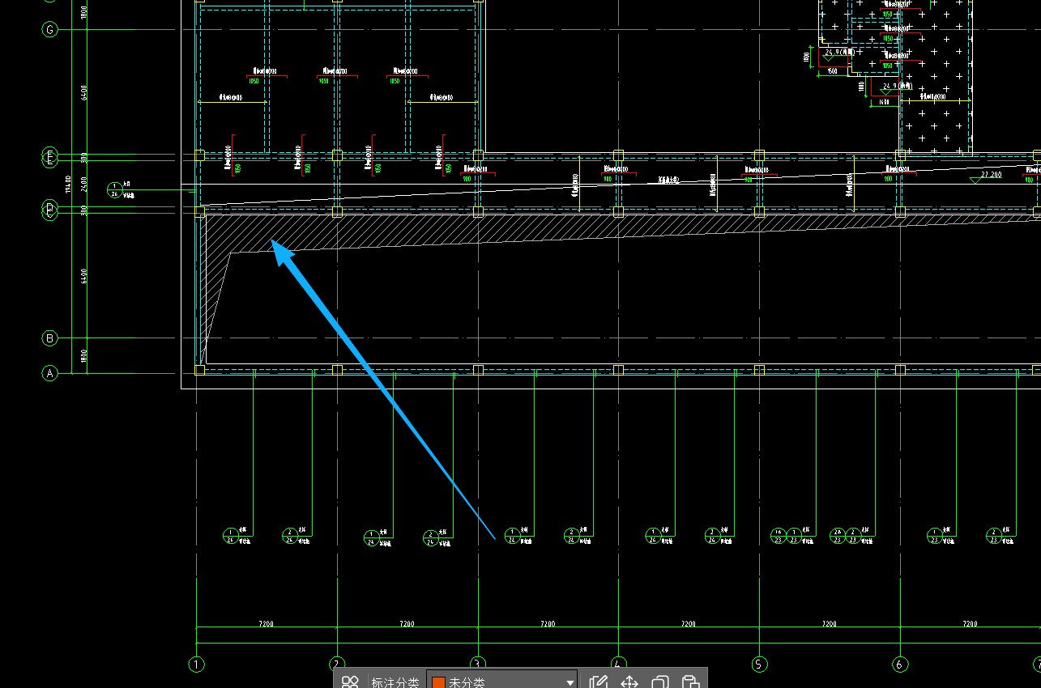The height and width of the screenshot is (688, 1041).
Task: Click 7200 dimension between axes 1 and 2
Action: tap(267, 623)
